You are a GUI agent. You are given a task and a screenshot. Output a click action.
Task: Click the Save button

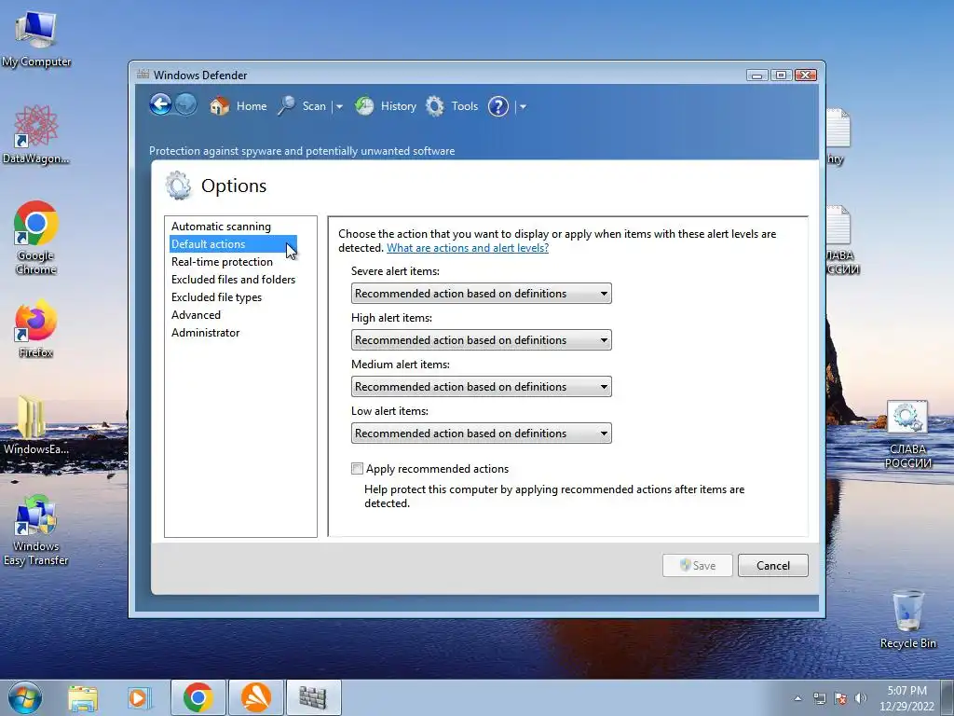[697, 565]
